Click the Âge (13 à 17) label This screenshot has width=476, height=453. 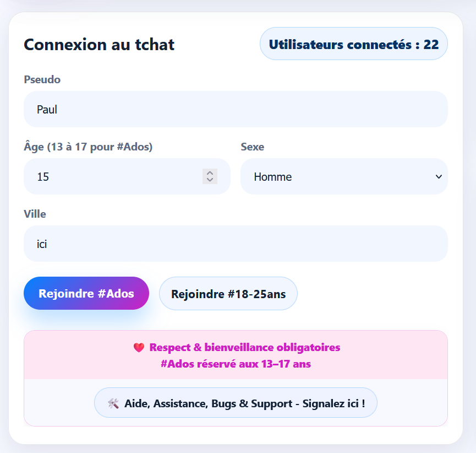[x=89, y=147]
